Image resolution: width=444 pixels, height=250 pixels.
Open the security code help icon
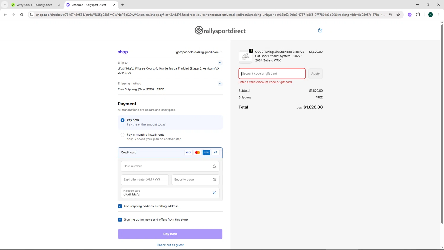click(214, 180)
